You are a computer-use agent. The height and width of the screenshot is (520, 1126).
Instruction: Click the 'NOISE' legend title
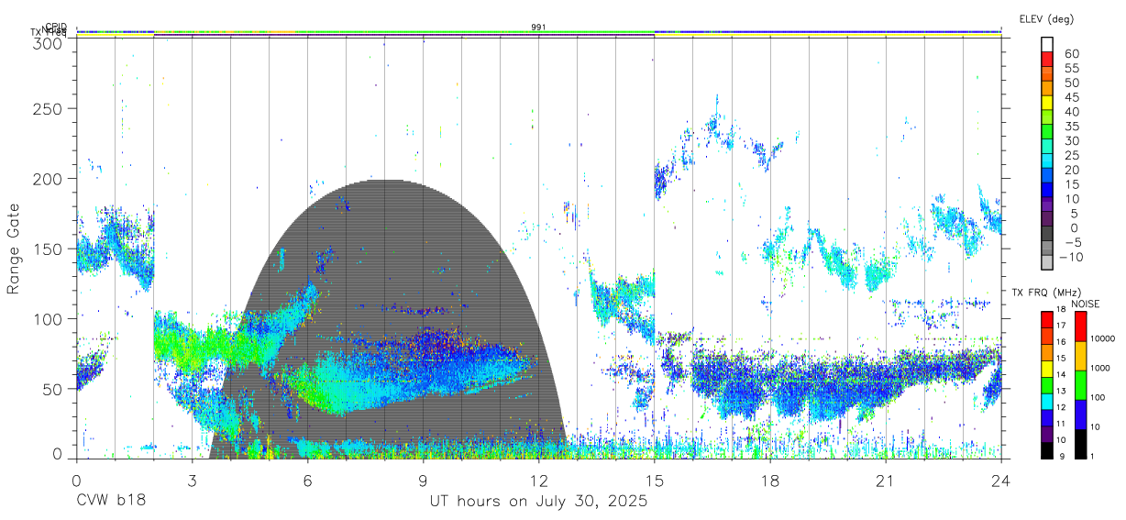pos(1085,304)
